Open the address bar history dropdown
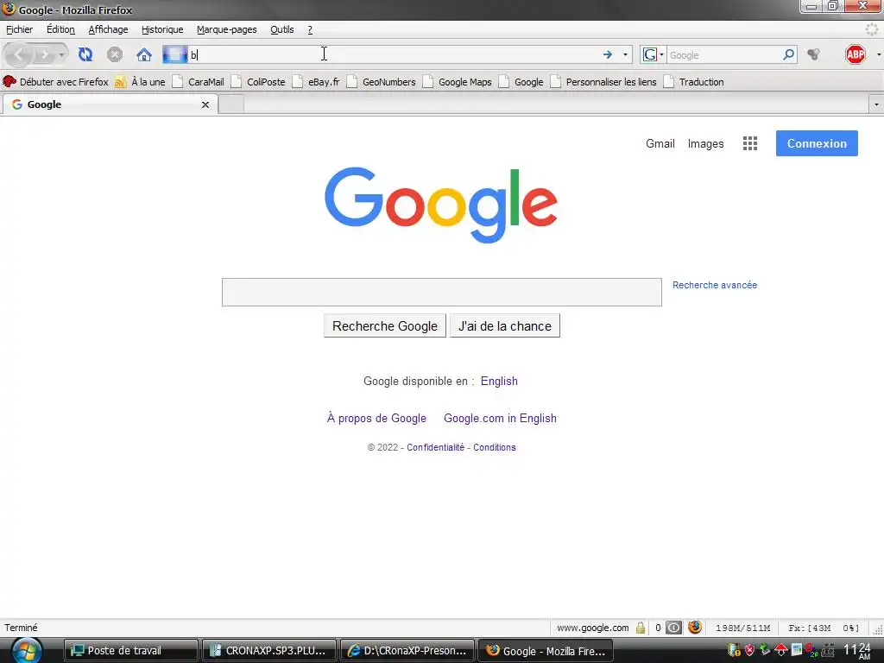 [625, 54]
